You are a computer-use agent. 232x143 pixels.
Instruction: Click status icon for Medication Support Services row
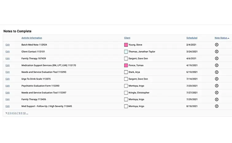coord(216,65)
